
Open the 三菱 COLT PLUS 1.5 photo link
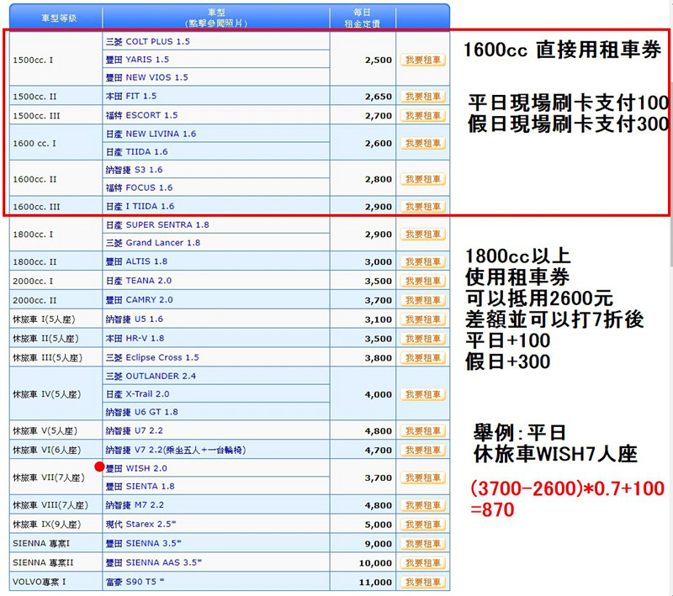148,41
